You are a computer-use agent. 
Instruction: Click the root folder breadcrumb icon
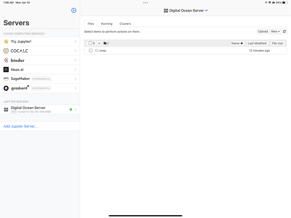point(105,43)
